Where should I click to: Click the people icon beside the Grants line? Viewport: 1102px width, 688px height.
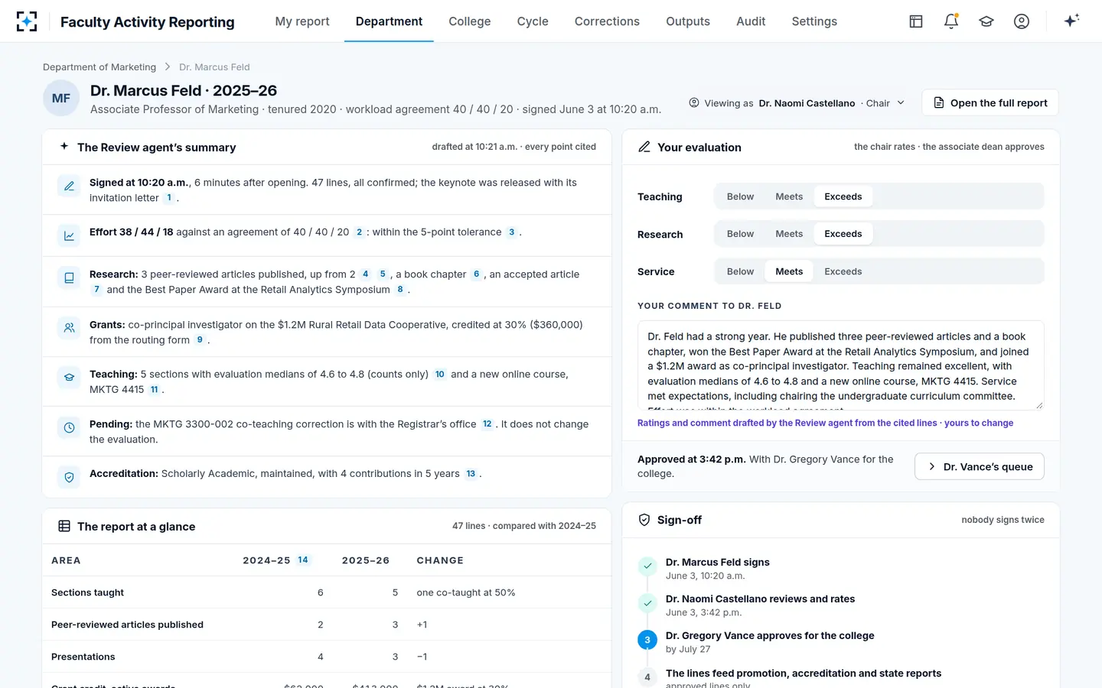coord(69,328)
